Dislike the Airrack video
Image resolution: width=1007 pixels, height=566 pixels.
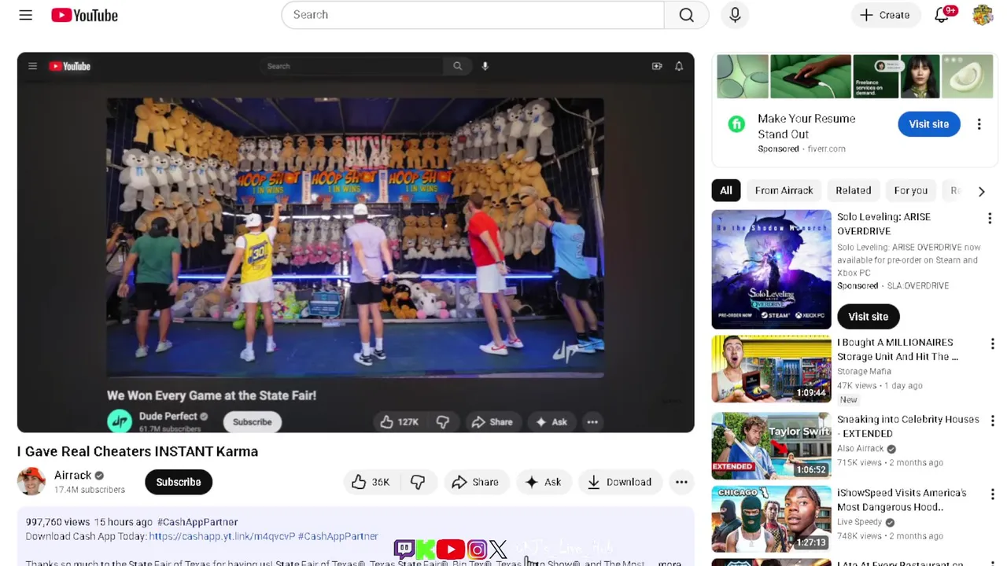(418, 482)
